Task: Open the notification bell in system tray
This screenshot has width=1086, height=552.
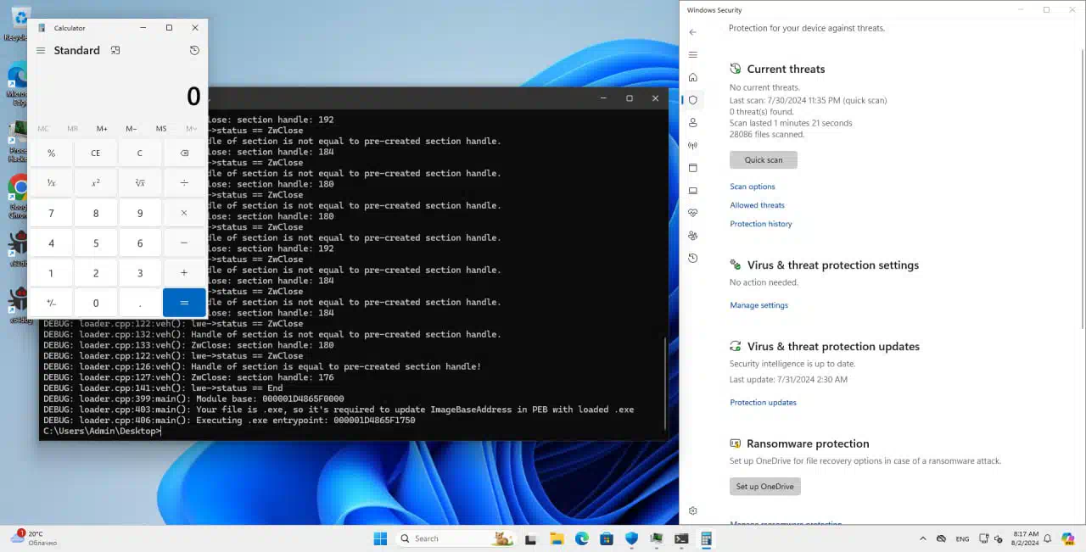Action: pos(1047,538)
